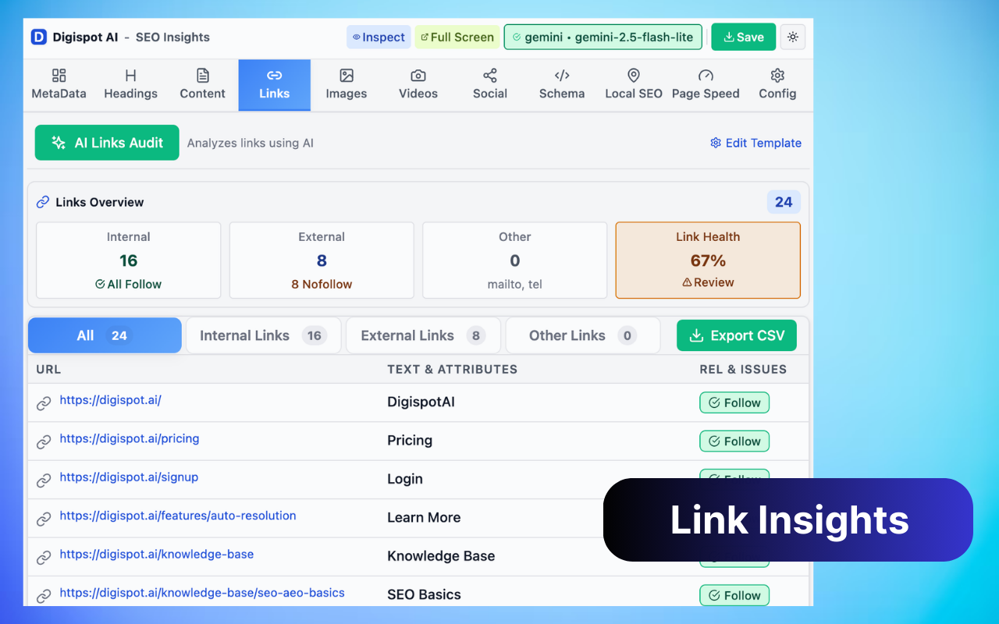Image resolution: width=999 pixels, height=624 pixels.
Task: Run the AI Links Audit
Action: click(107, 143)
